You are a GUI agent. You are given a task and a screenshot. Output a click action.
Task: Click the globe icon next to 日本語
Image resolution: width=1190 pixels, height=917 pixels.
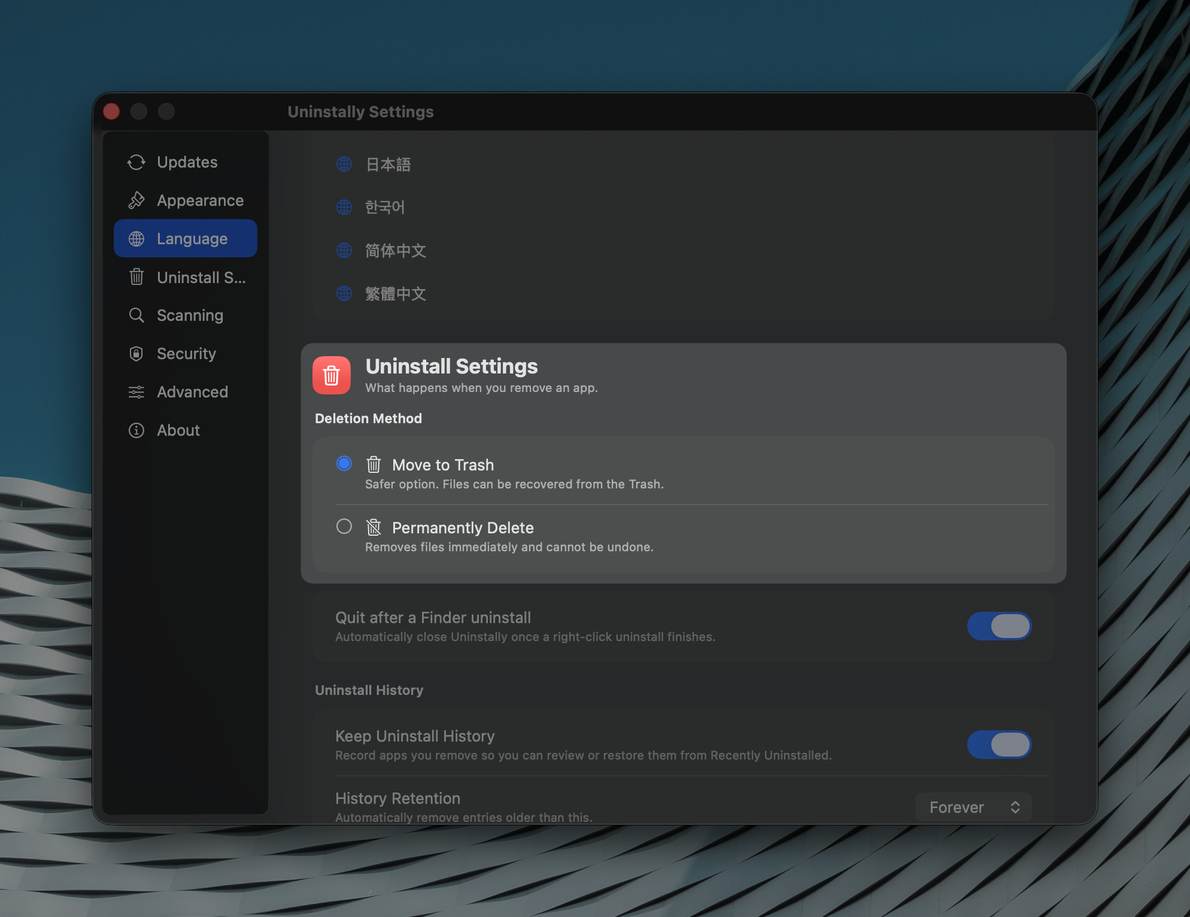344,164
